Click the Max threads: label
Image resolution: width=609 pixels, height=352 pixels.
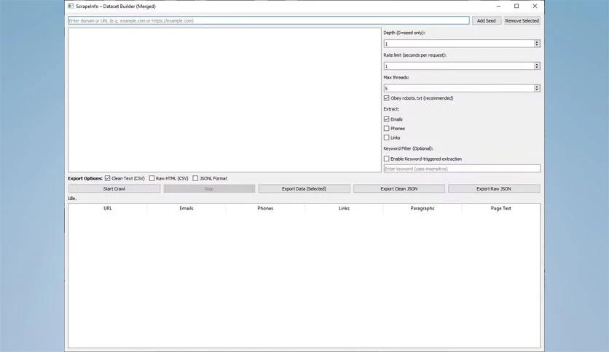coord(396,78)
